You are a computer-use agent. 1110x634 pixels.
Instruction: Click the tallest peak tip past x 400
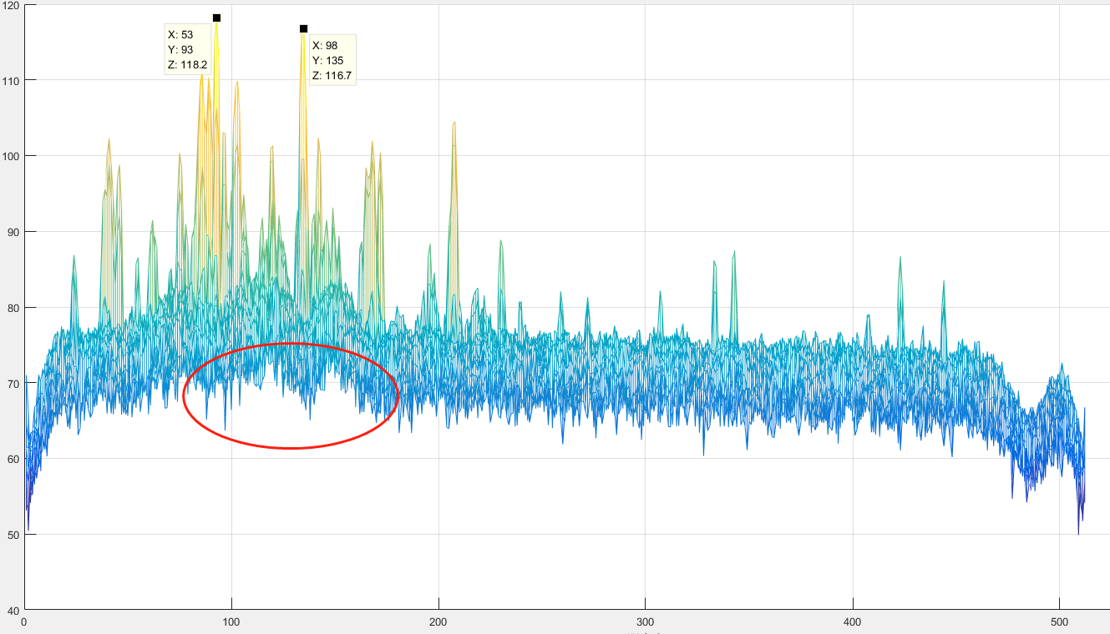pos(900,257)
